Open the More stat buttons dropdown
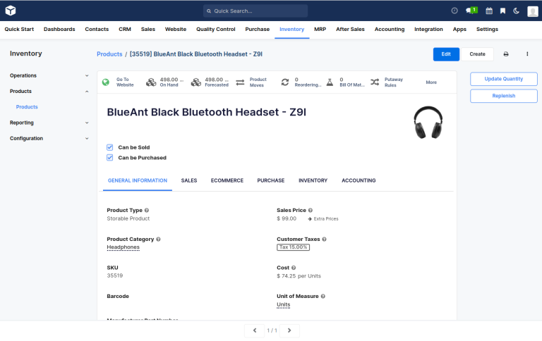542x341 pixels. [x=431, y=82]
